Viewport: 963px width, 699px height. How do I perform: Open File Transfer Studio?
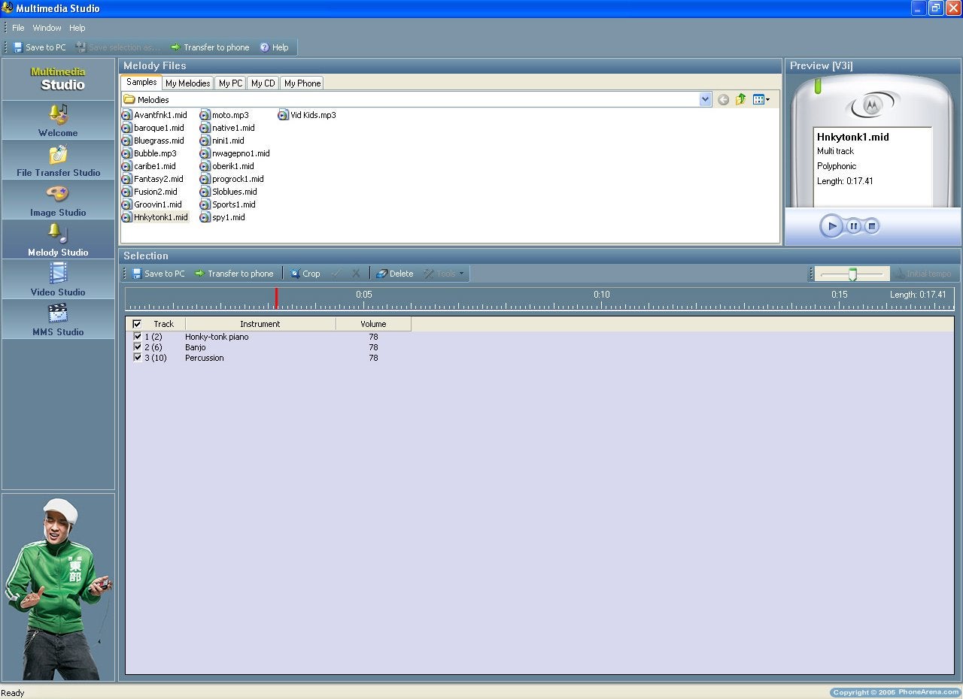(x=58, y=160)
